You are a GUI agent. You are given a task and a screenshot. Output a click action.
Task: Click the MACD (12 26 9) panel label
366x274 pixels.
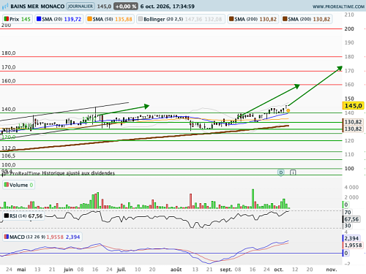click(x=42, y=237)
